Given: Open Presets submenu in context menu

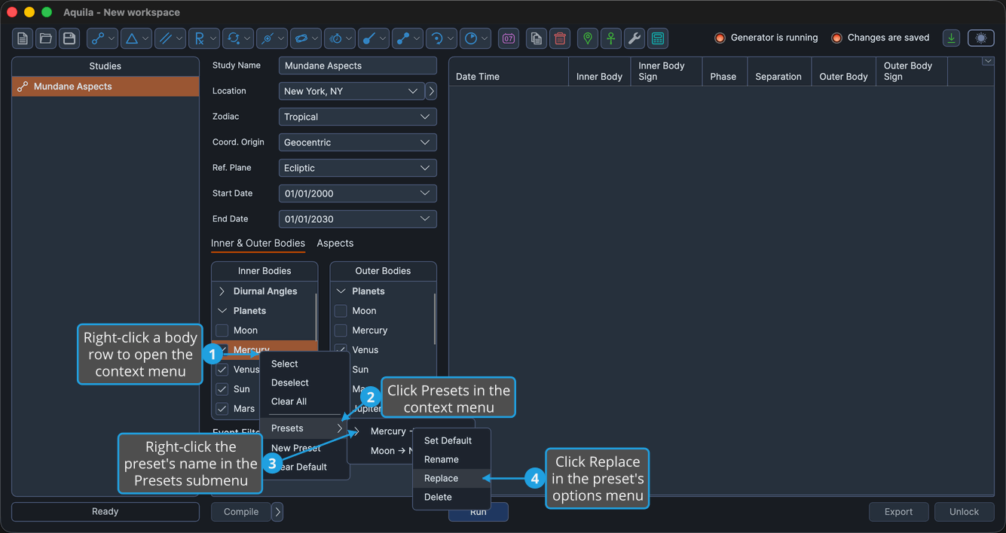Looking at the screenshot, I should pos(304,428).
